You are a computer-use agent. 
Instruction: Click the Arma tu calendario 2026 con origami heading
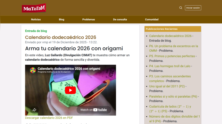(74, 48)
